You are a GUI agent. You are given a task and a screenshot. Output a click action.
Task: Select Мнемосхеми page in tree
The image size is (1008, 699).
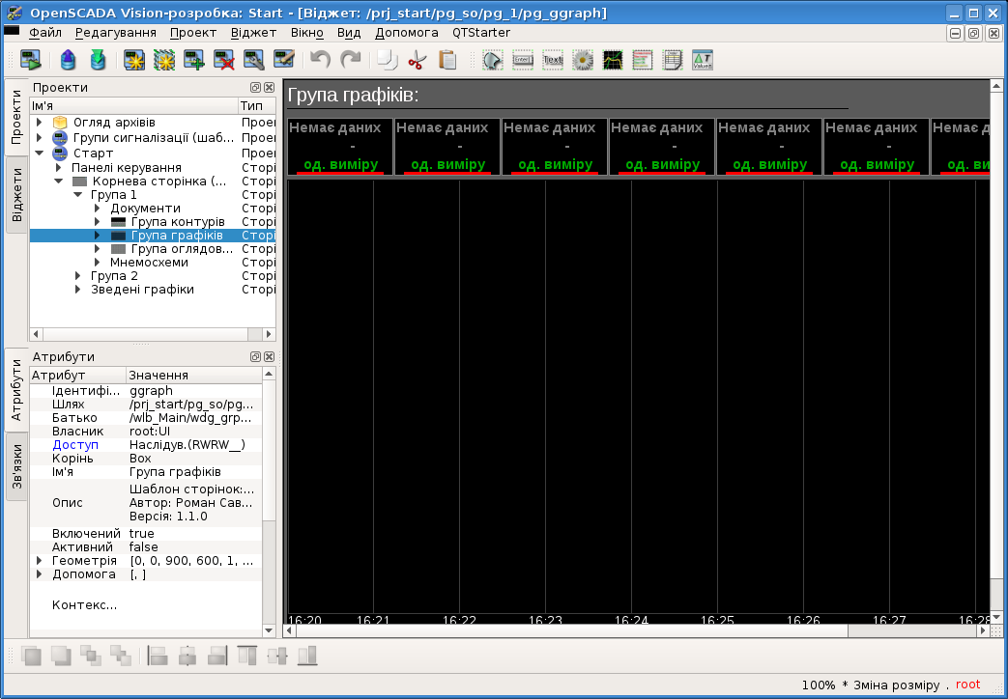[149, 263]
